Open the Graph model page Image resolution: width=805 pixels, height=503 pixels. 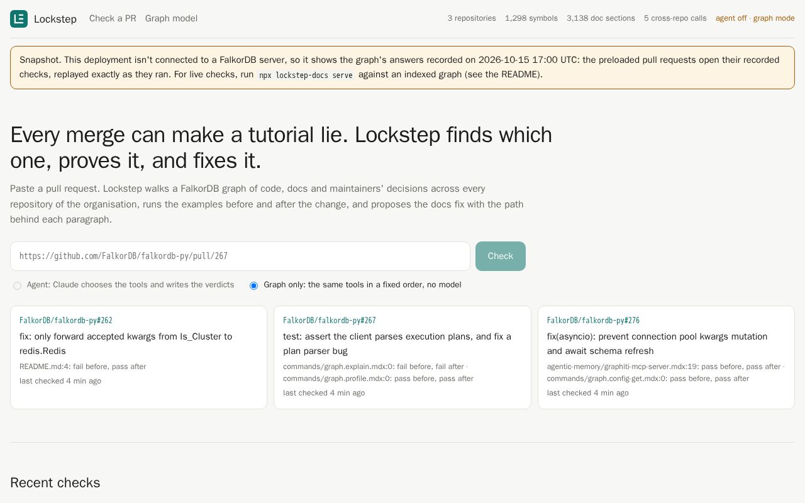[x=171, y=18]
